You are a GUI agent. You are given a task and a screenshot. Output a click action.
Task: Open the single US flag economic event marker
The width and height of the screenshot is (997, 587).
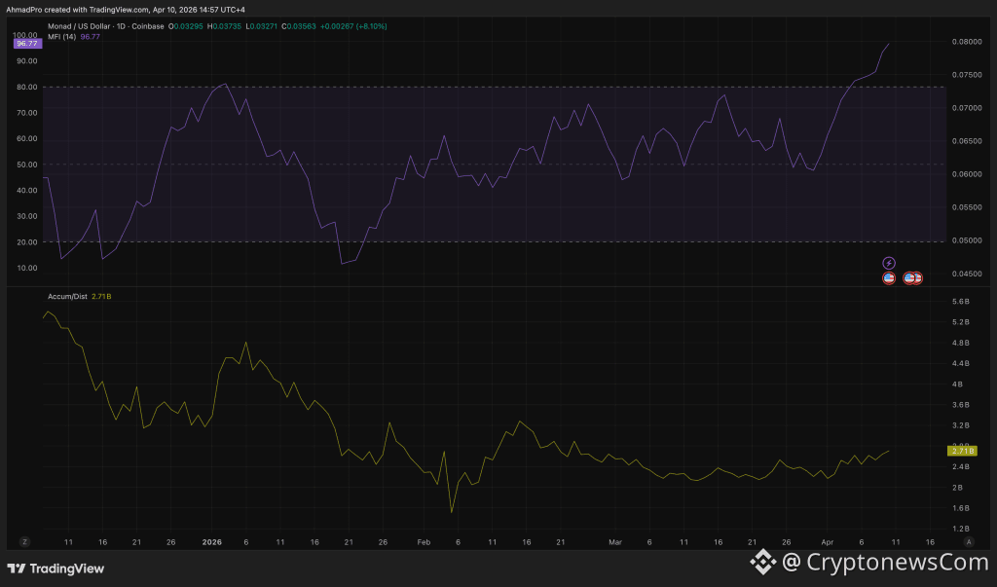(x=889, y=277)
